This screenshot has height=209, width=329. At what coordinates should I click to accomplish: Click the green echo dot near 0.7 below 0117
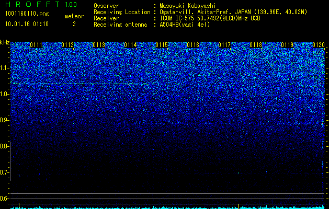(238, 173)
